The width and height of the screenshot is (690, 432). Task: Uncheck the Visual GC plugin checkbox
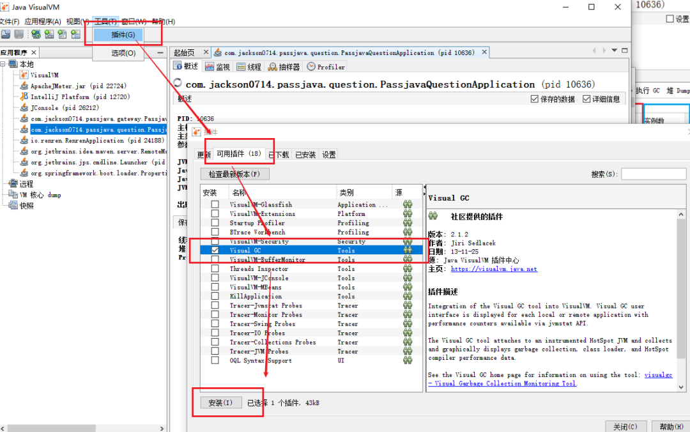(215, 250)
